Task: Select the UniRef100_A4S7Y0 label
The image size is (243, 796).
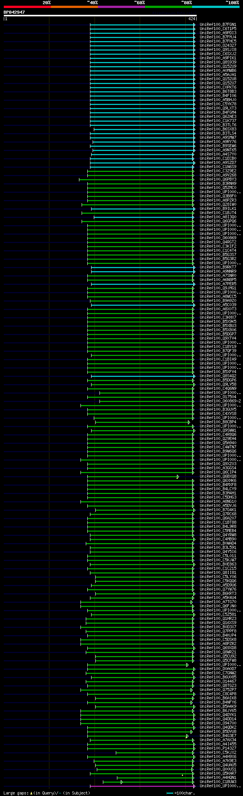Action: (x=218, y=154)
